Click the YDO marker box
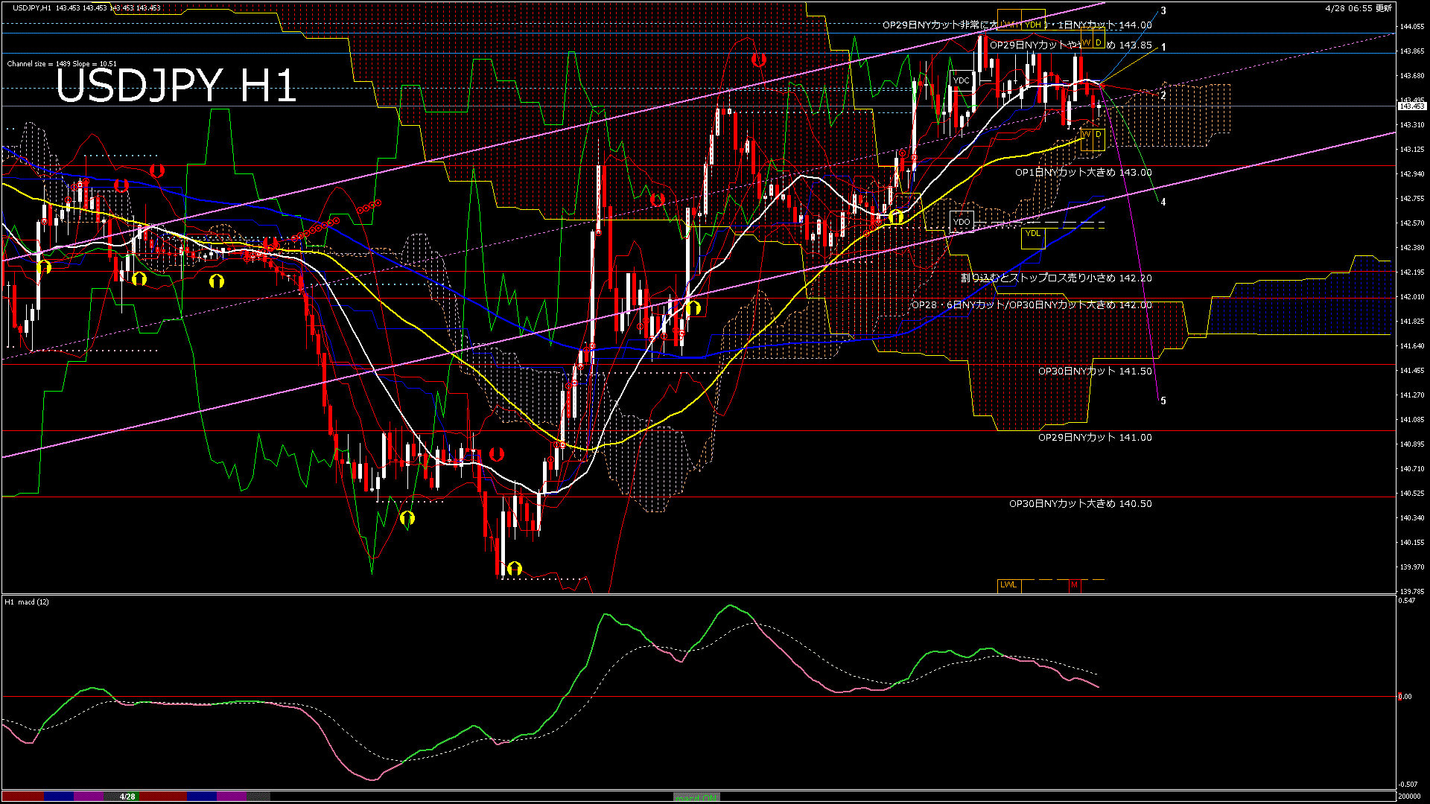This screenshot has height=804, width=1430. coord(962,222)
